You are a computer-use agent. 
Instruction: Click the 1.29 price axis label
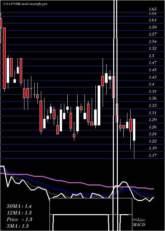[152, 119]
